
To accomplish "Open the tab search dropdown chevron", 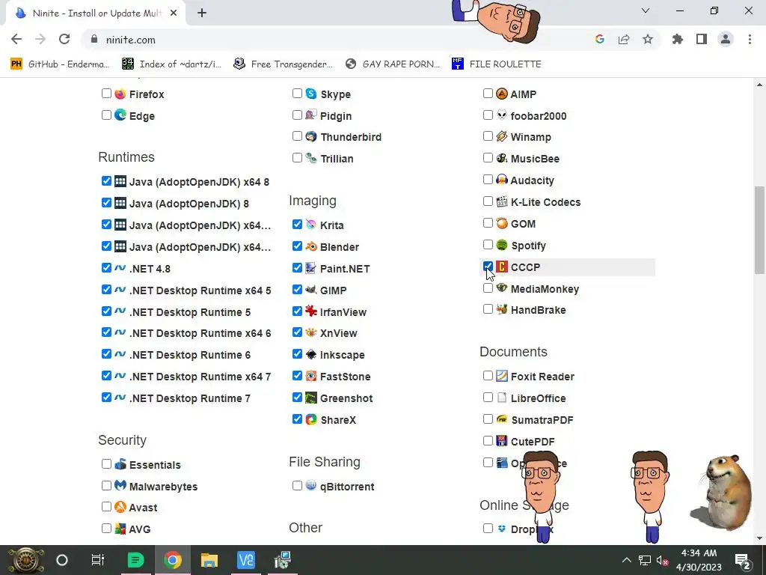I will (x=646, y=10).
